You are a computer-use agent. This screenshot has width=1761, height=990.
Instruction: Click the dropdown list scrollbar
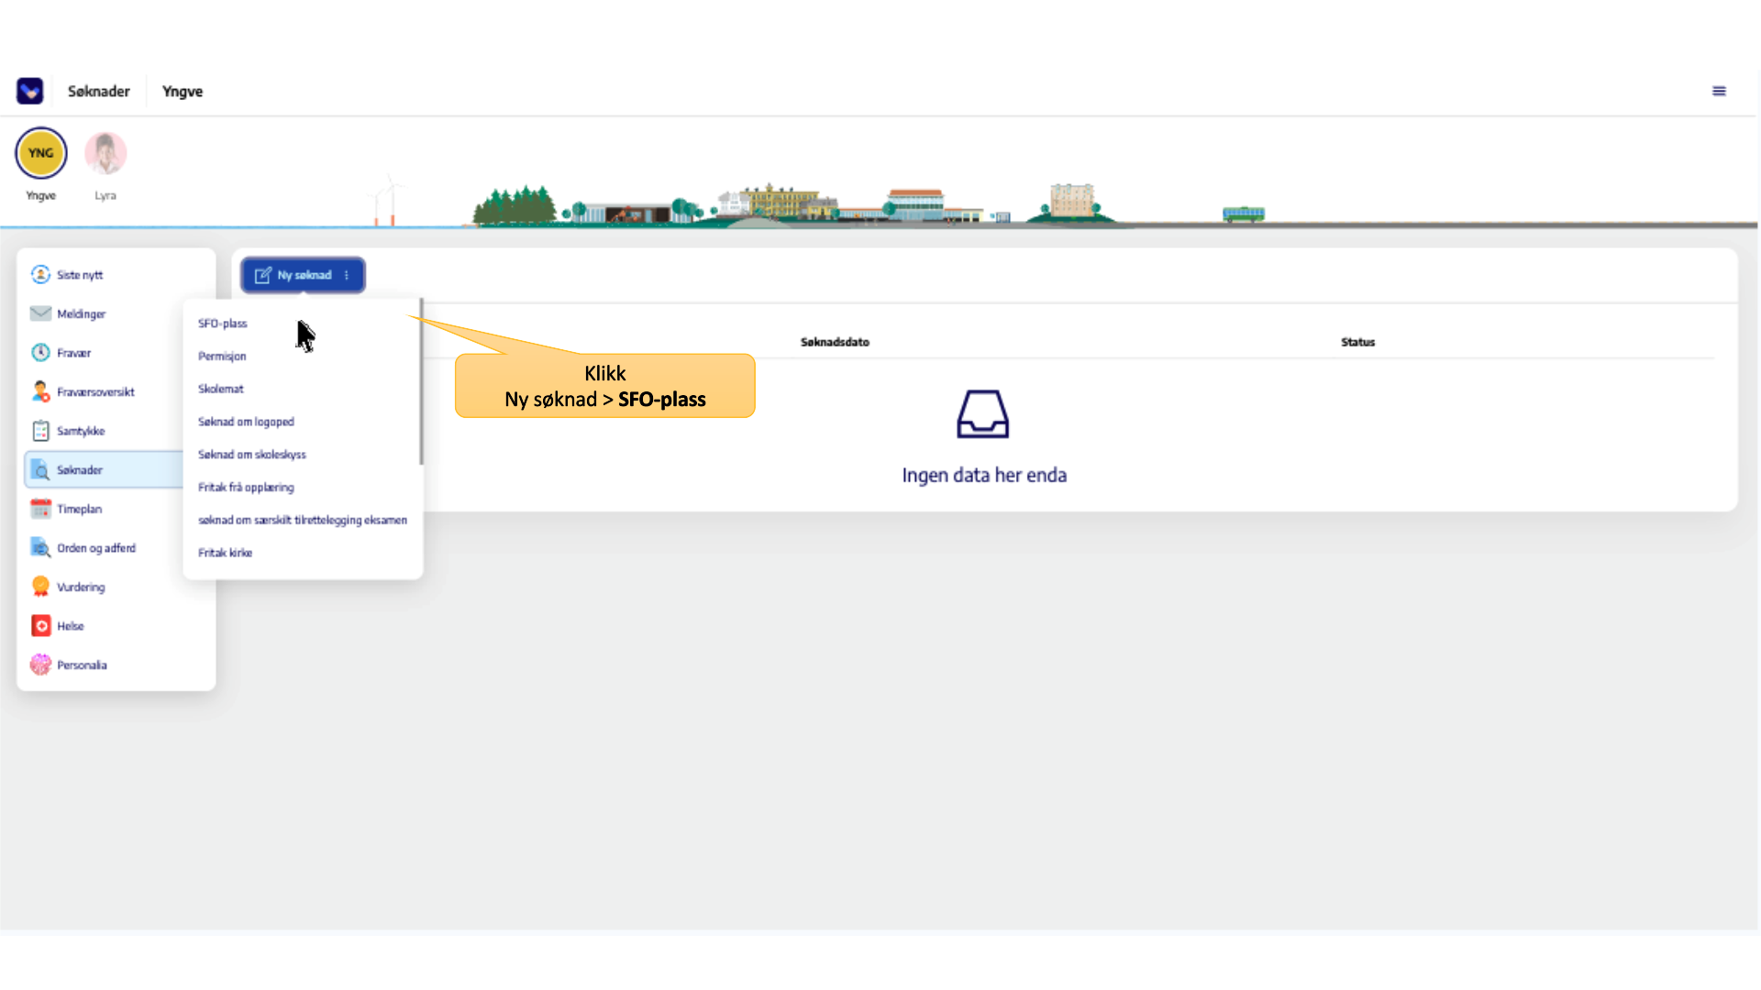(421, 381)
